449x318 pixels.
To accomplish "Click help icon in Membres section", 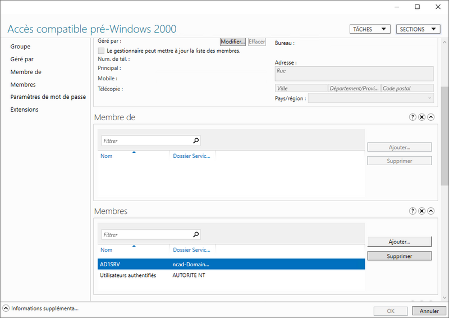I will click(x=413, y=211).
